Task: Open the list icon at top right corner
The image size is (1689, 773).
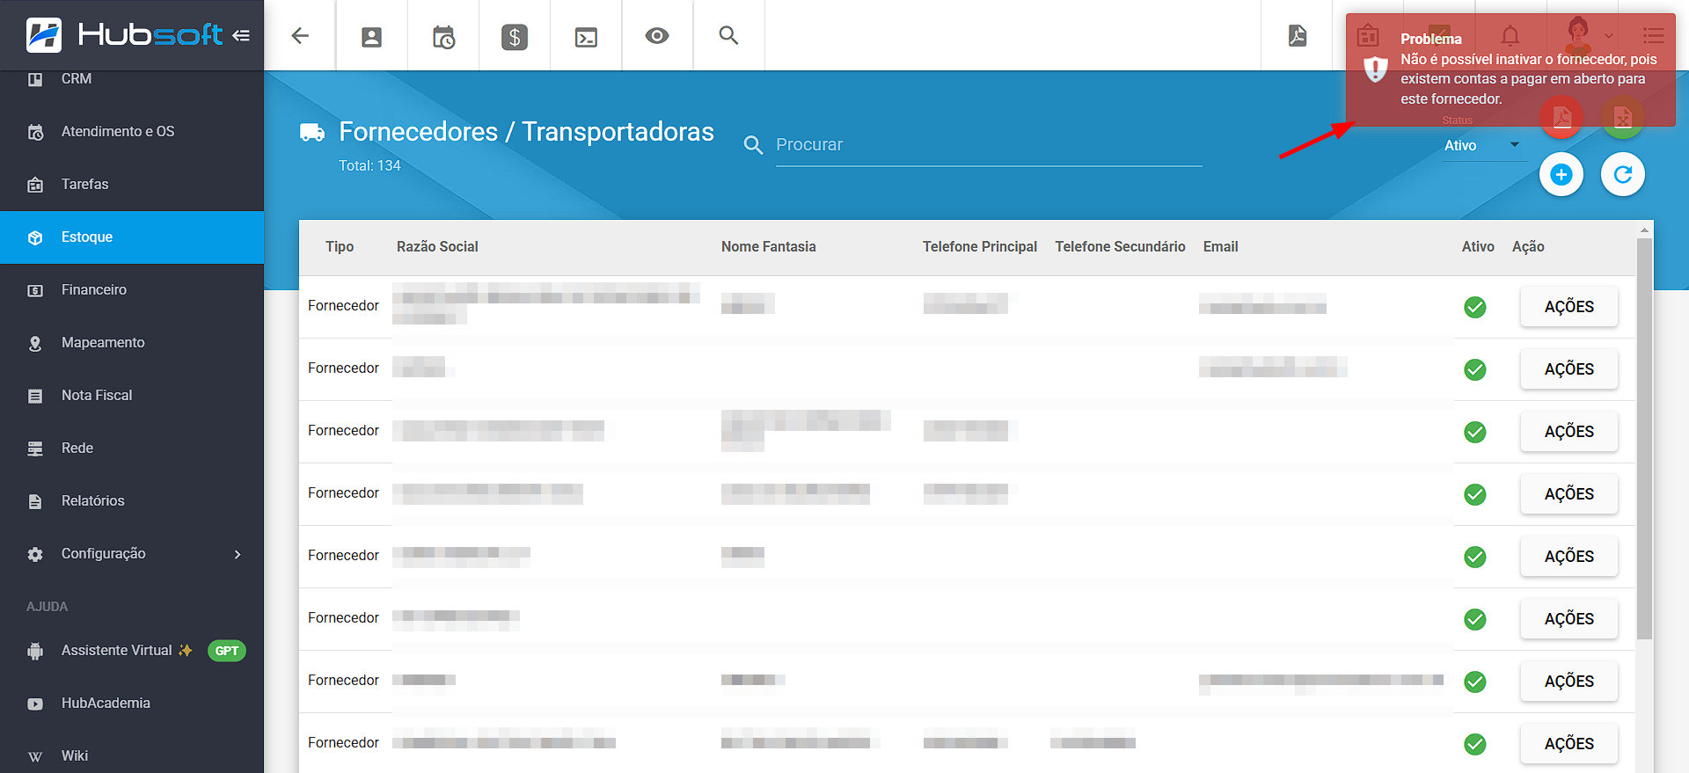Action: coord(1653,35)
